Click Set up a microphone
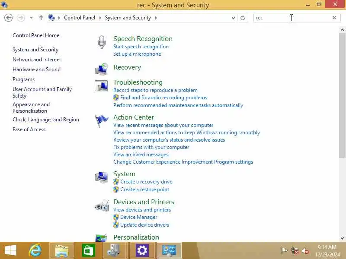 [x=137, y=54]
